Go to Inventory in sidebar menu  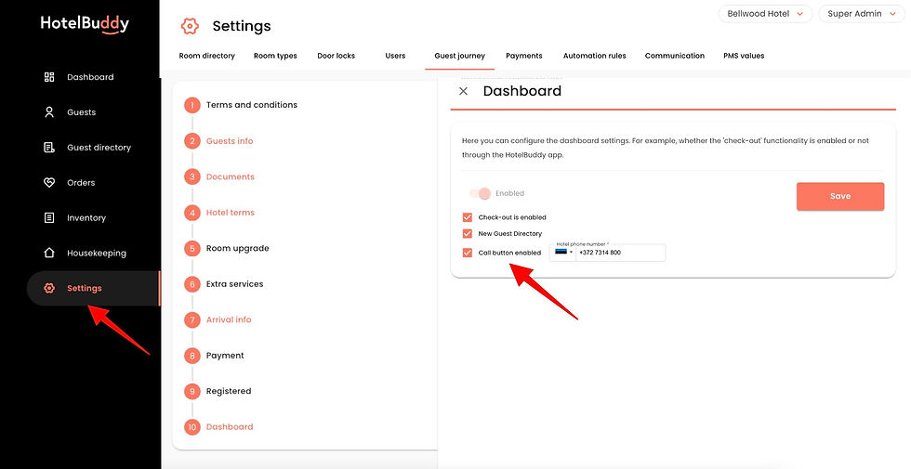pos(86,217)
